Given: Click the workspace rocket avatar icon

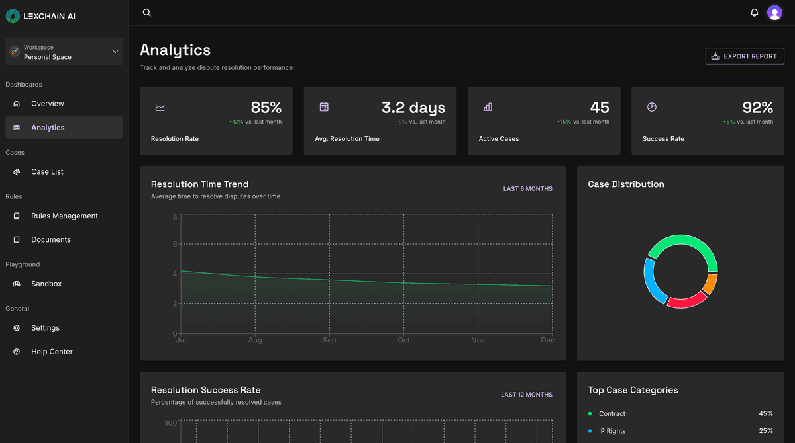Looking at the screenshot, I should point(15,52).
